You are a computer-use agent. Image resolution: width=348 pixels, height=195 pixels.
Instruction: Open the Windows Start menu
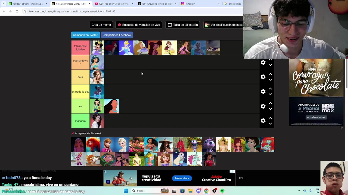[126, 191]
